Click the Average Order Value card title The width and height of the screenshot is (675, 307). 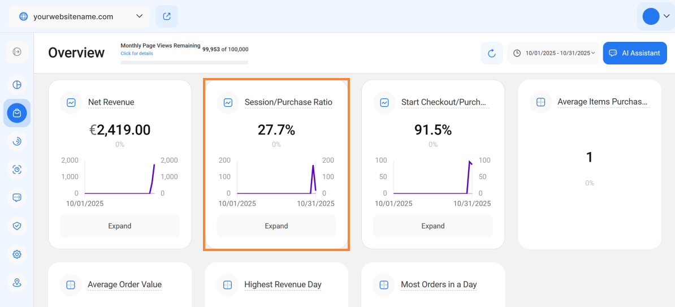click(x=124, y=285)
